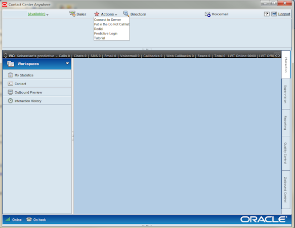Image resolution: width=295 pixels, height=228 pixels.
Task: Open My Statistics workspace
Action: pyautogui.click(x=37, y=75)
